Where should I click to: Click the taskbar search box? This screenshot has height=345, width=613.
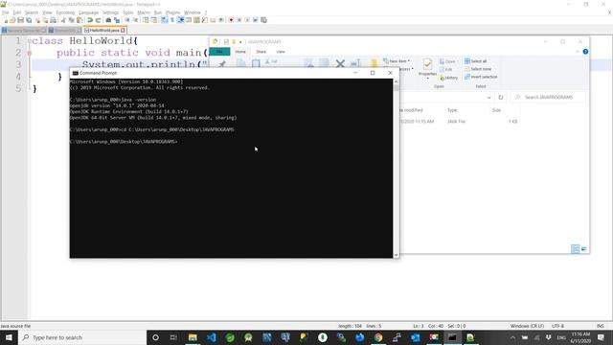tap(82, 337)
